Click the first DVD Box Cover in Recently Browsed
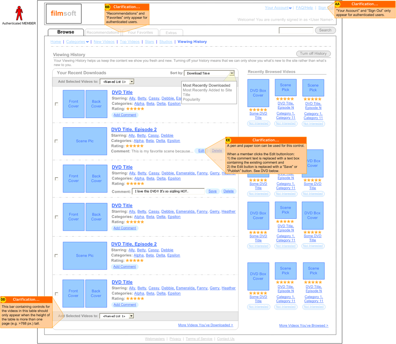This screenshot has height=344, width=396. point(258,93)
